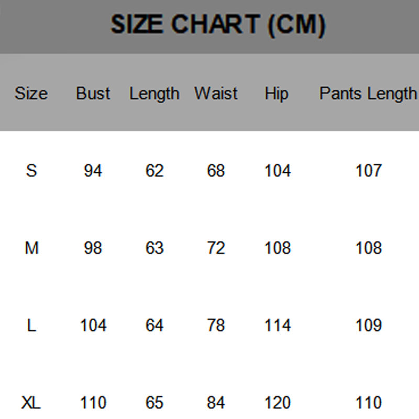Select the Length column header
Viewport: 419px width, 419px height.
(x=154, y=94)
